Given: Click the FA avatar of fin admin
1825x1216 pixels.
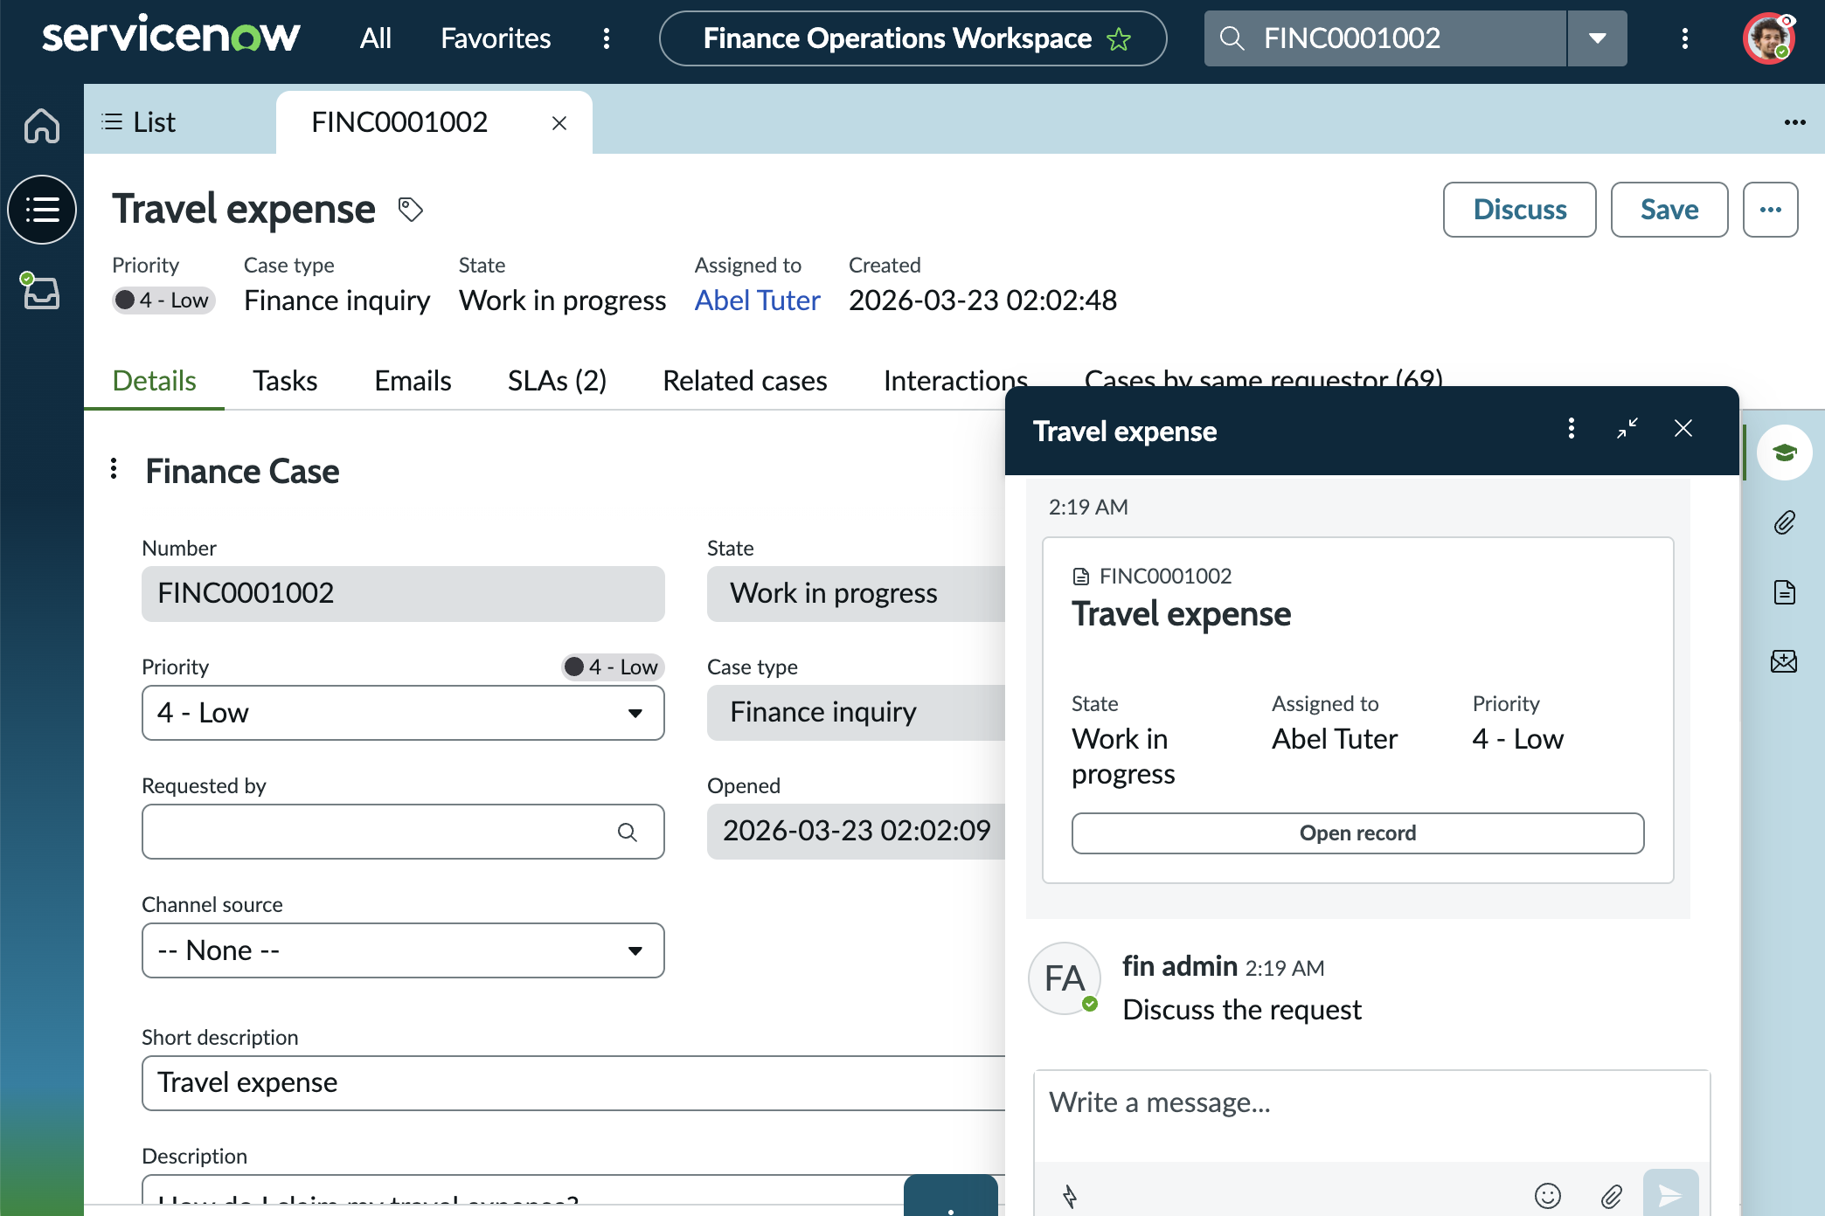Looking at the screenshot, I should point(1065,978).
